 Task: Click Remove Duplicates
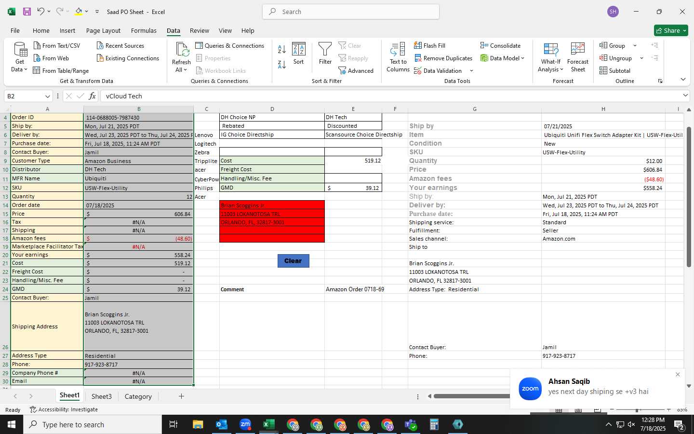point(443,58)
